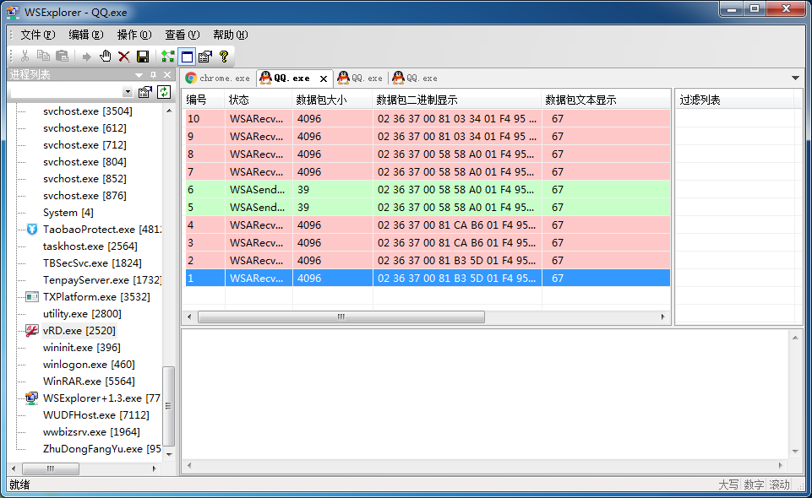Select packet row number 3

428,242
